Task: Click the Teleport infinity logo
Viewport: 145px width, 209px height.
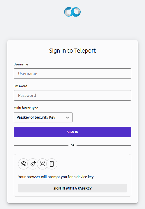Action: click(x=72, y=12)
